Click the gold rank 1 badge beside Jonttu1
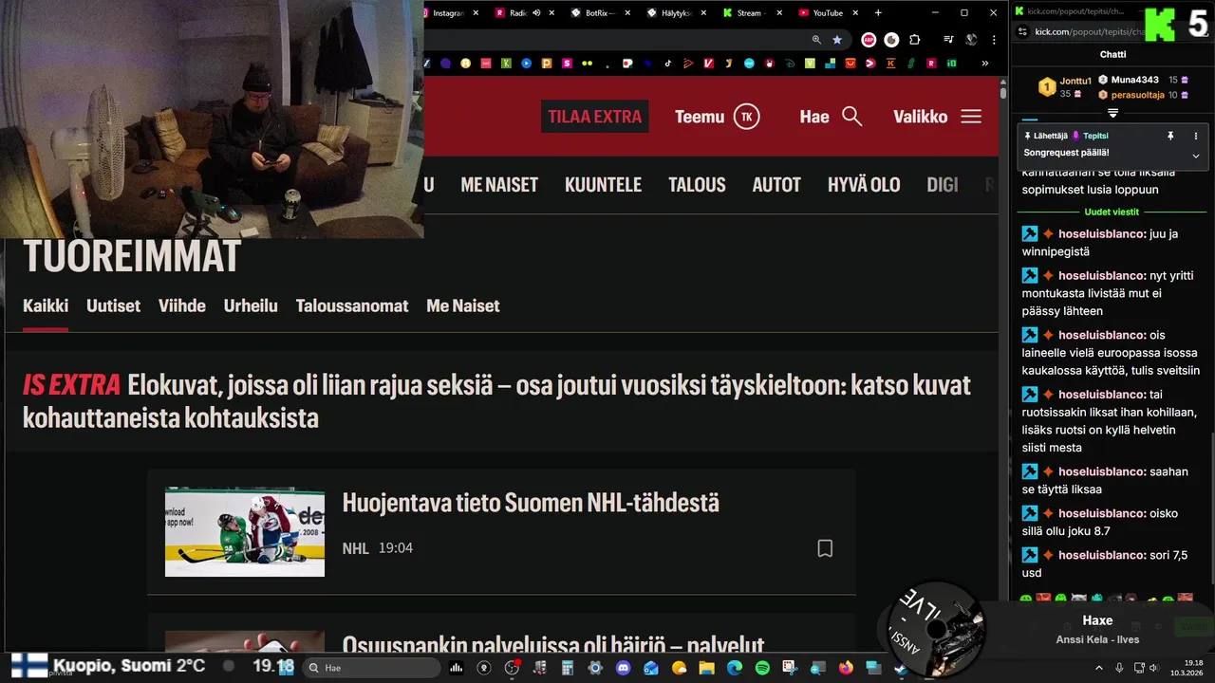 pos(1046,87)
